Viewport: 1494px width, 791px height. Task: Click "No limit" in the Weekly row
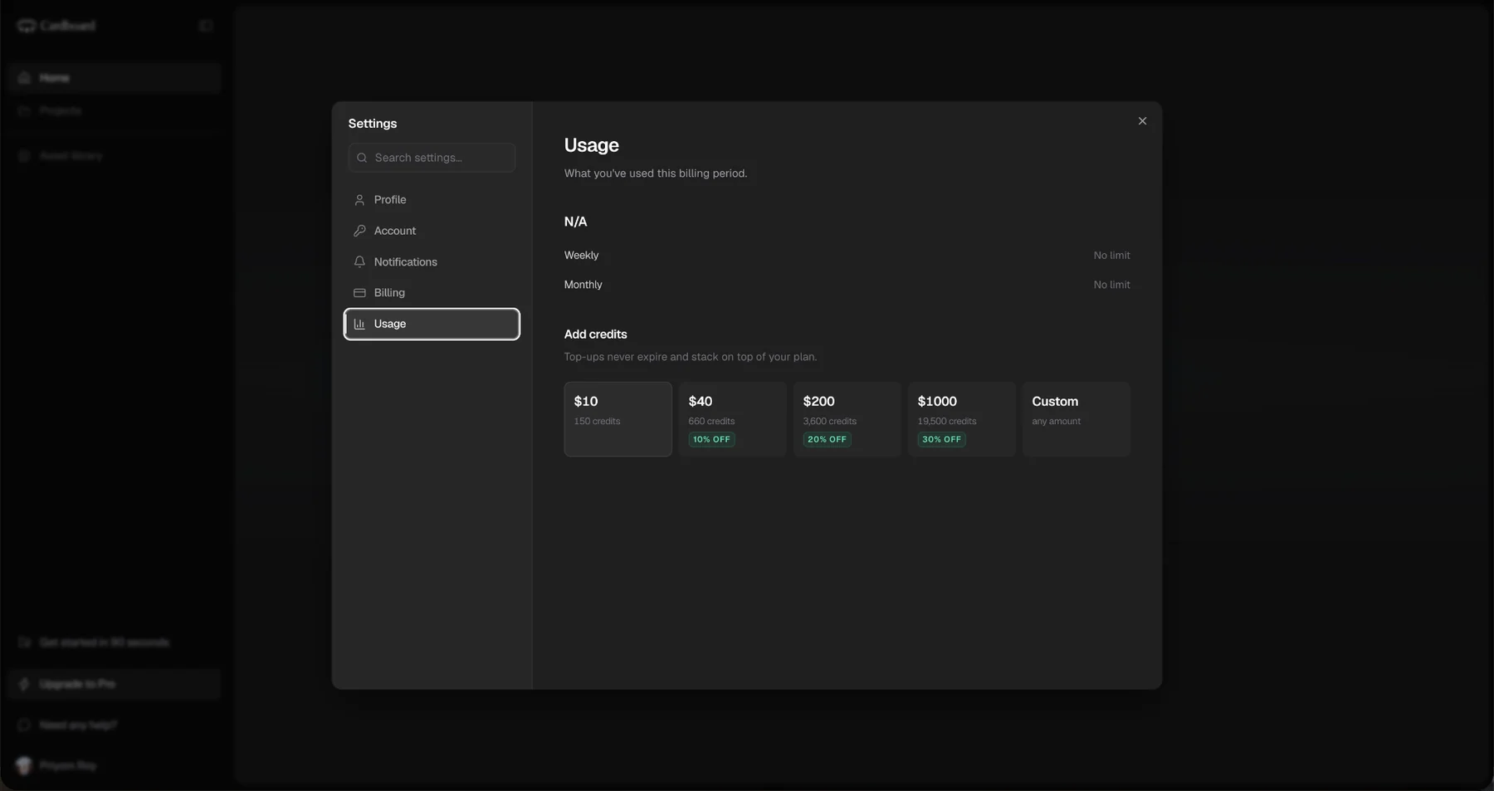click(x=1111, y=256)
